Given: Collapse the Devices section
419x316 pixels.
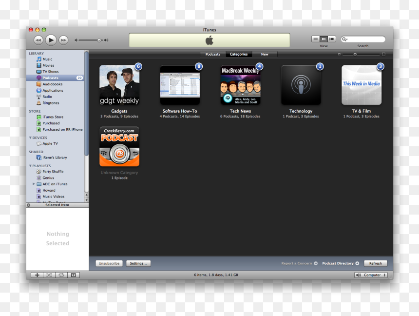Looking at the screenshot, I should [x=31, y=138].
